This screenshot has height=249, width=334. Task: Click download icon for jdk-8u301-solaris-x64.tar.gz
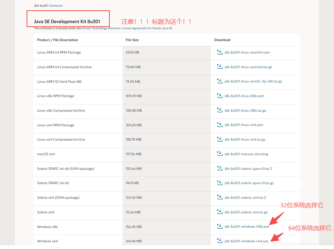[x=220, y=212]
